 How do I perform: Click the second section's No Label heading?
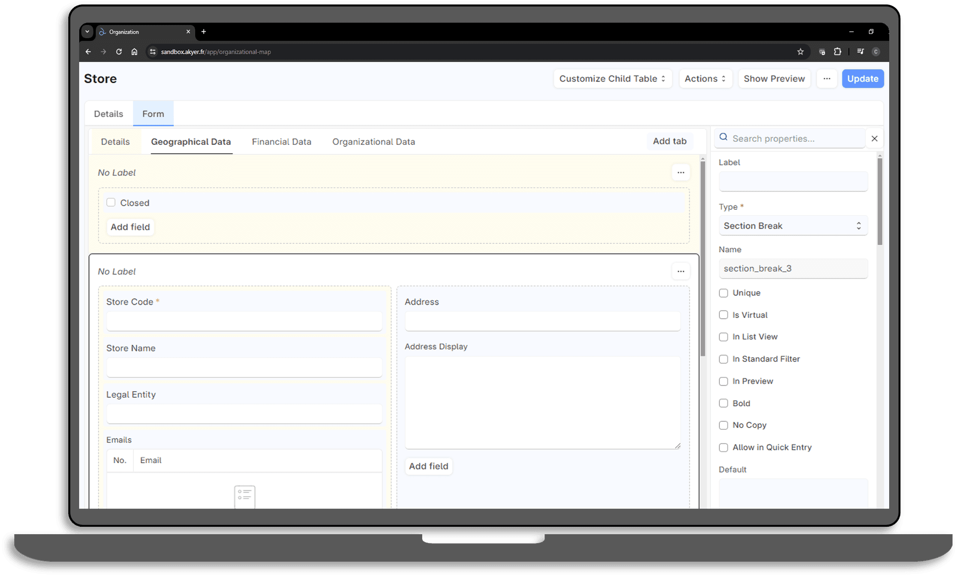[x=117, y=272]
